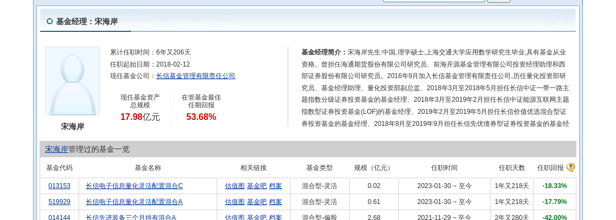The height and width of the screenshot is (220, 616).
Task: Open fund 长信电子信息量化灵活配置混合A
Action: (134, 202)
